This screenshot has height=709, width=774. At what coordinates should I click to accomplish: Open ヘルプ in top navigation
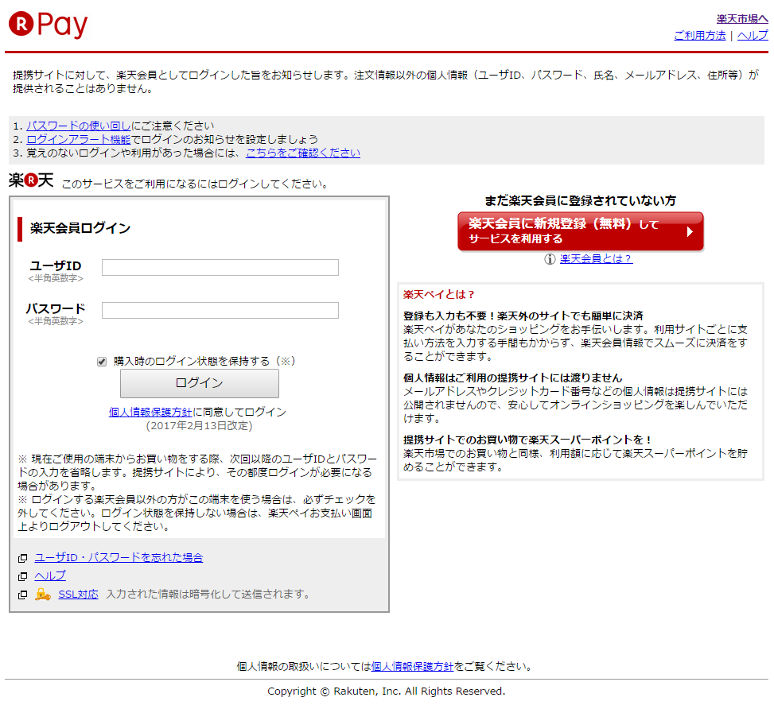(752, 36)
